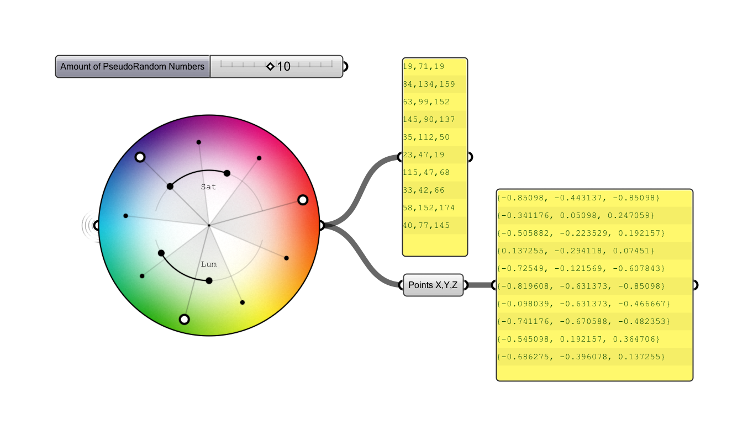Click the Points X,Y,Z label
Image resolution: width=748 pixels, height=436 pixels.
click(x=433, y=285)
